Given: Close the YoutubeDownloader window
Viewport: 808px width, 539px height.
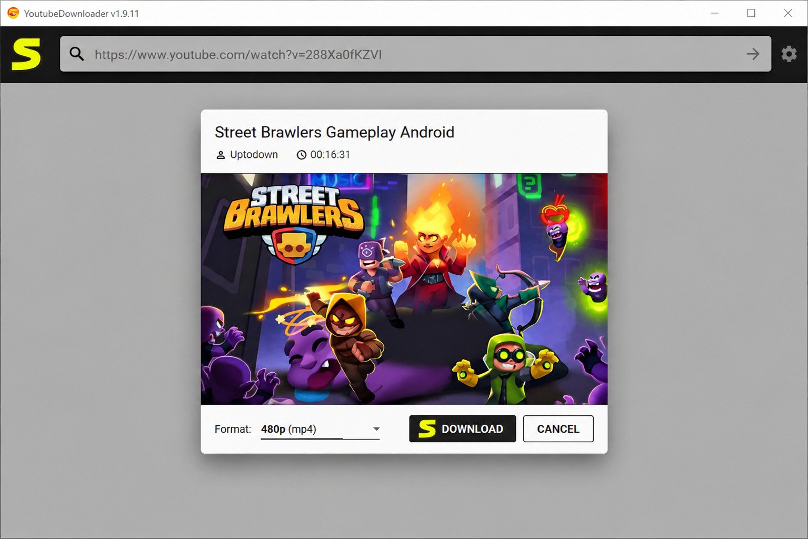Looking at the screenshot, I should click(788, 13).
